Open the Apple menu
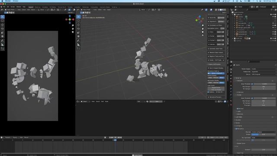Image resolution: width=277 pixels, height=156 pixels. coord(2,1)
